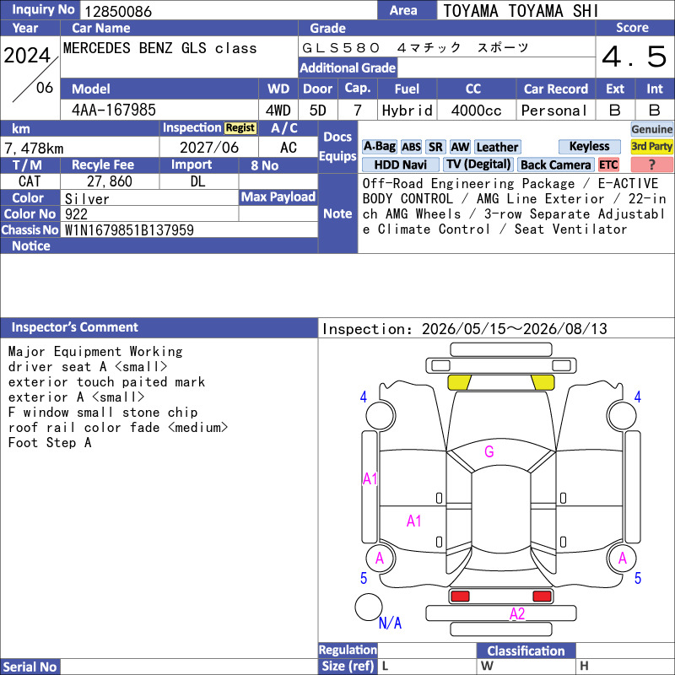Click the N/A spare tire circle

point(369,607)
